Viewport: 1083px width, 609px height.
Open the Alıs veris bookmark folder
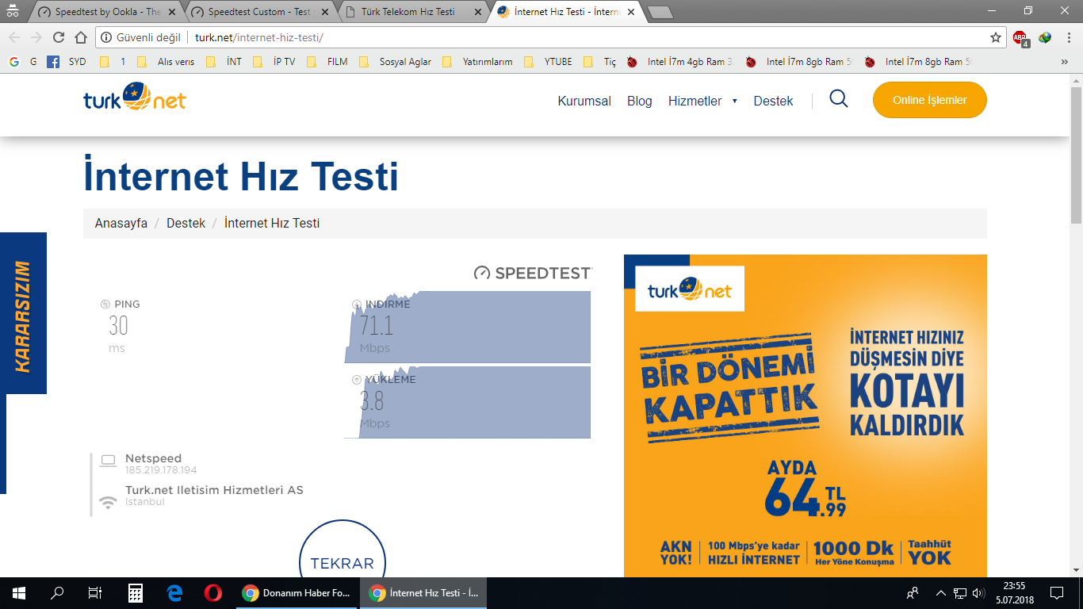pyautogui.click(x=166, y=61)
